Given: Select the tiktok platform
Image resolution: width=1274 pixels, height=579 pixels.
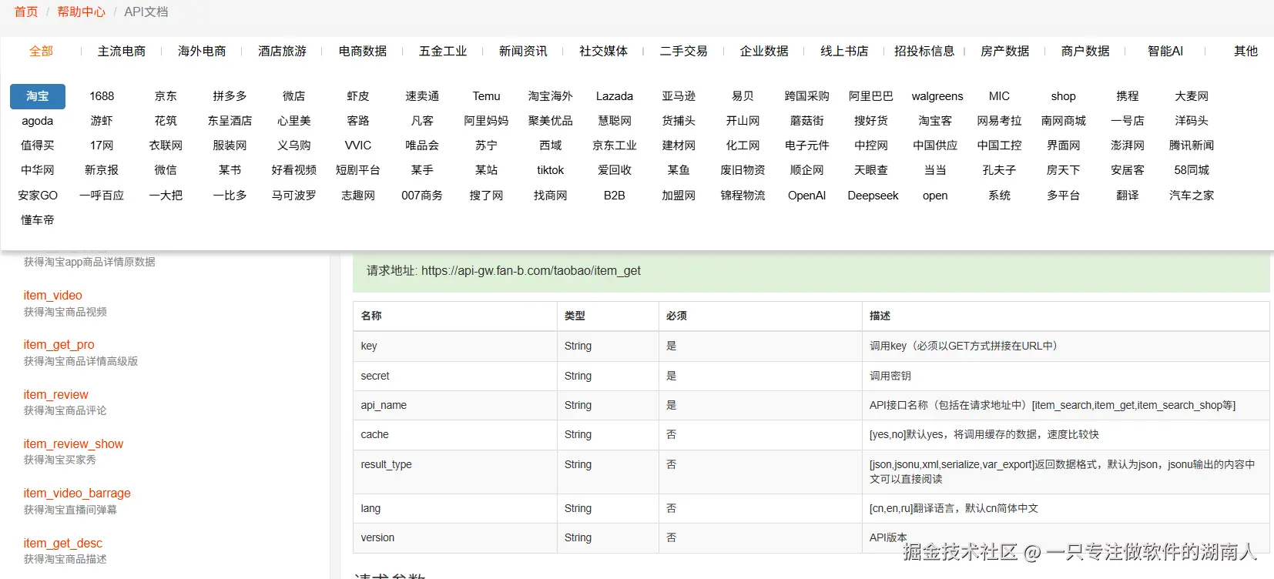Looking at the screenshot, I should click(x=551, y=170).
